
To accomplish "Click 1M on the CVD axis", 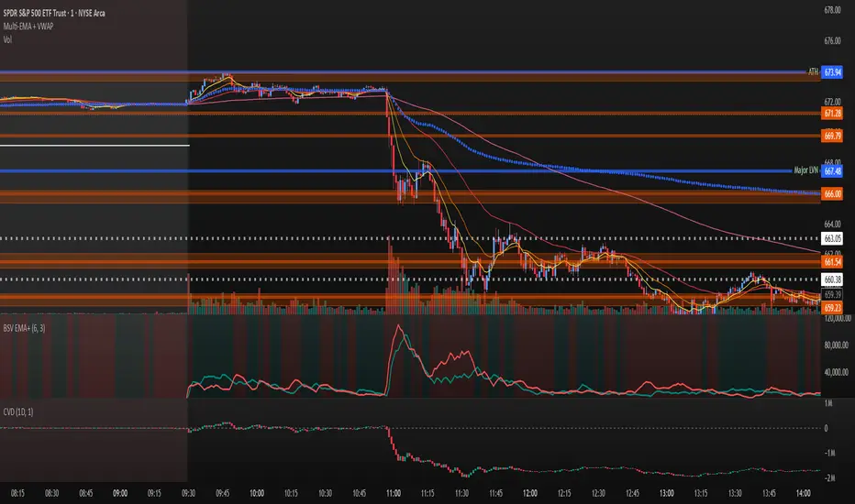I will pos(828,403).
